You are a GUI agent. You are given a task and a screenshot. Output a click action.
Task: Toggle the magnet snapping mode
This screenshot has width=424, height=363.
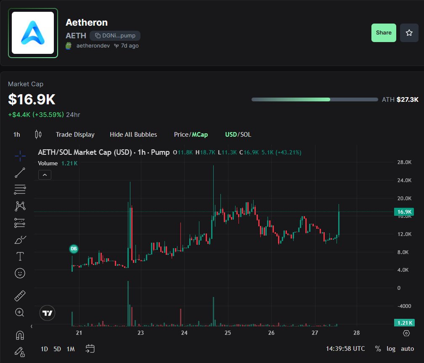pos(20,335)
